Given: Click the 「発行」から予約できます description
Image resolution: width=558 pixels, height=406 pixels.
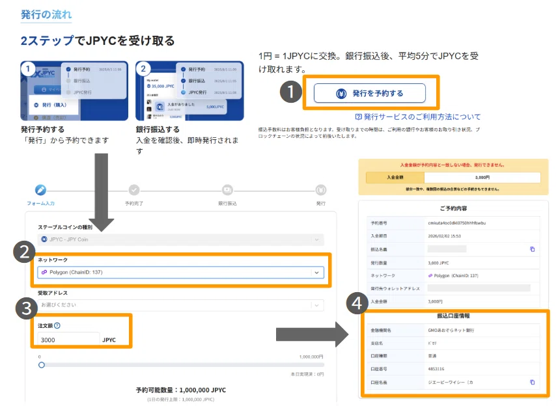Looking at the screenshot, I should [x=64, y=141].
